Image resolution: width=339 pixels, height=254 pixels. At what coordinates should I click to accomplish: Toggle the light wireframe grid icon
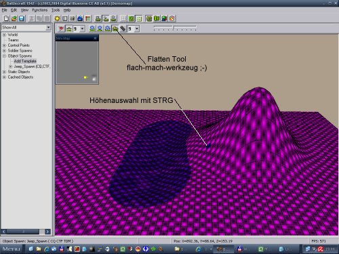[x=123, y=18]
